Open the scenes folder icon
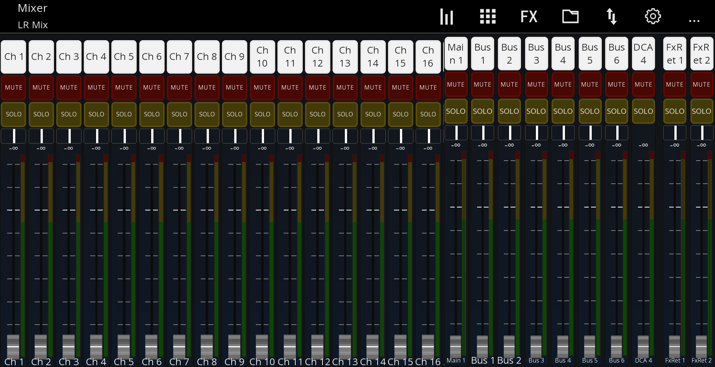715x367 pixels. click(x=571, y=16)
